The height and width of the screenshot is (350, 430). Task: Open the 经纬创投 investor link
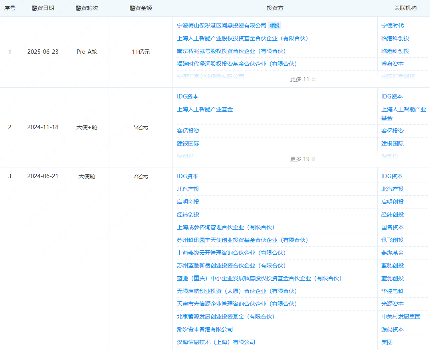(x=188, y=214)
